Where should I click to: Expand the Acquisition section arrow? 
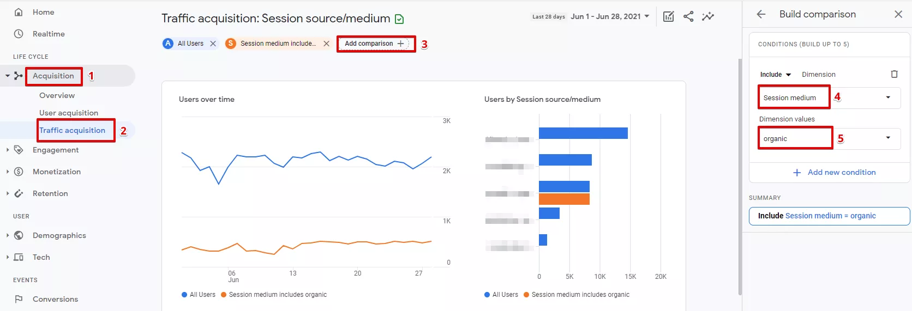(x=8, y=76)
